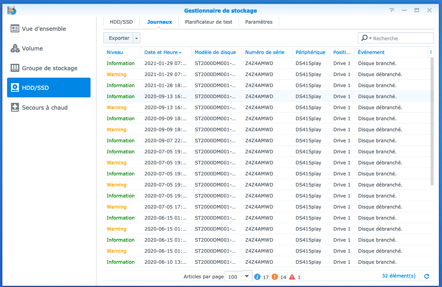Click the Secours à chaud icon

[15, 108]
